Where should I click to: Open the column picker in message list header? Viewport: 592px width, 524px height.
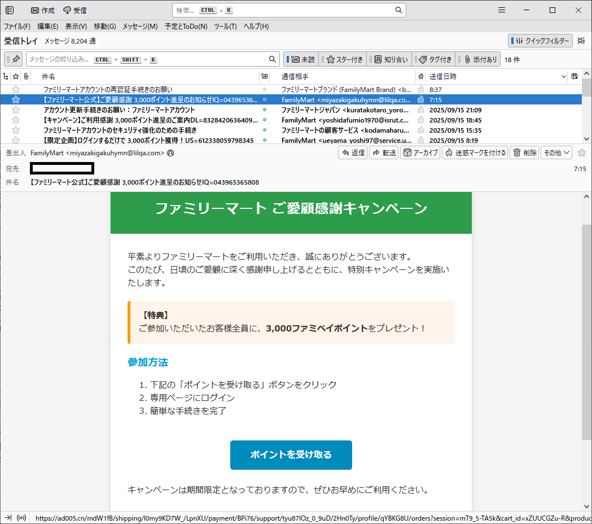coord(575,76)
